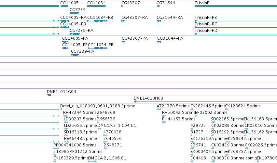Select feature 213986
This screenshot has width=277, height=163.
(x=61, y=152)
